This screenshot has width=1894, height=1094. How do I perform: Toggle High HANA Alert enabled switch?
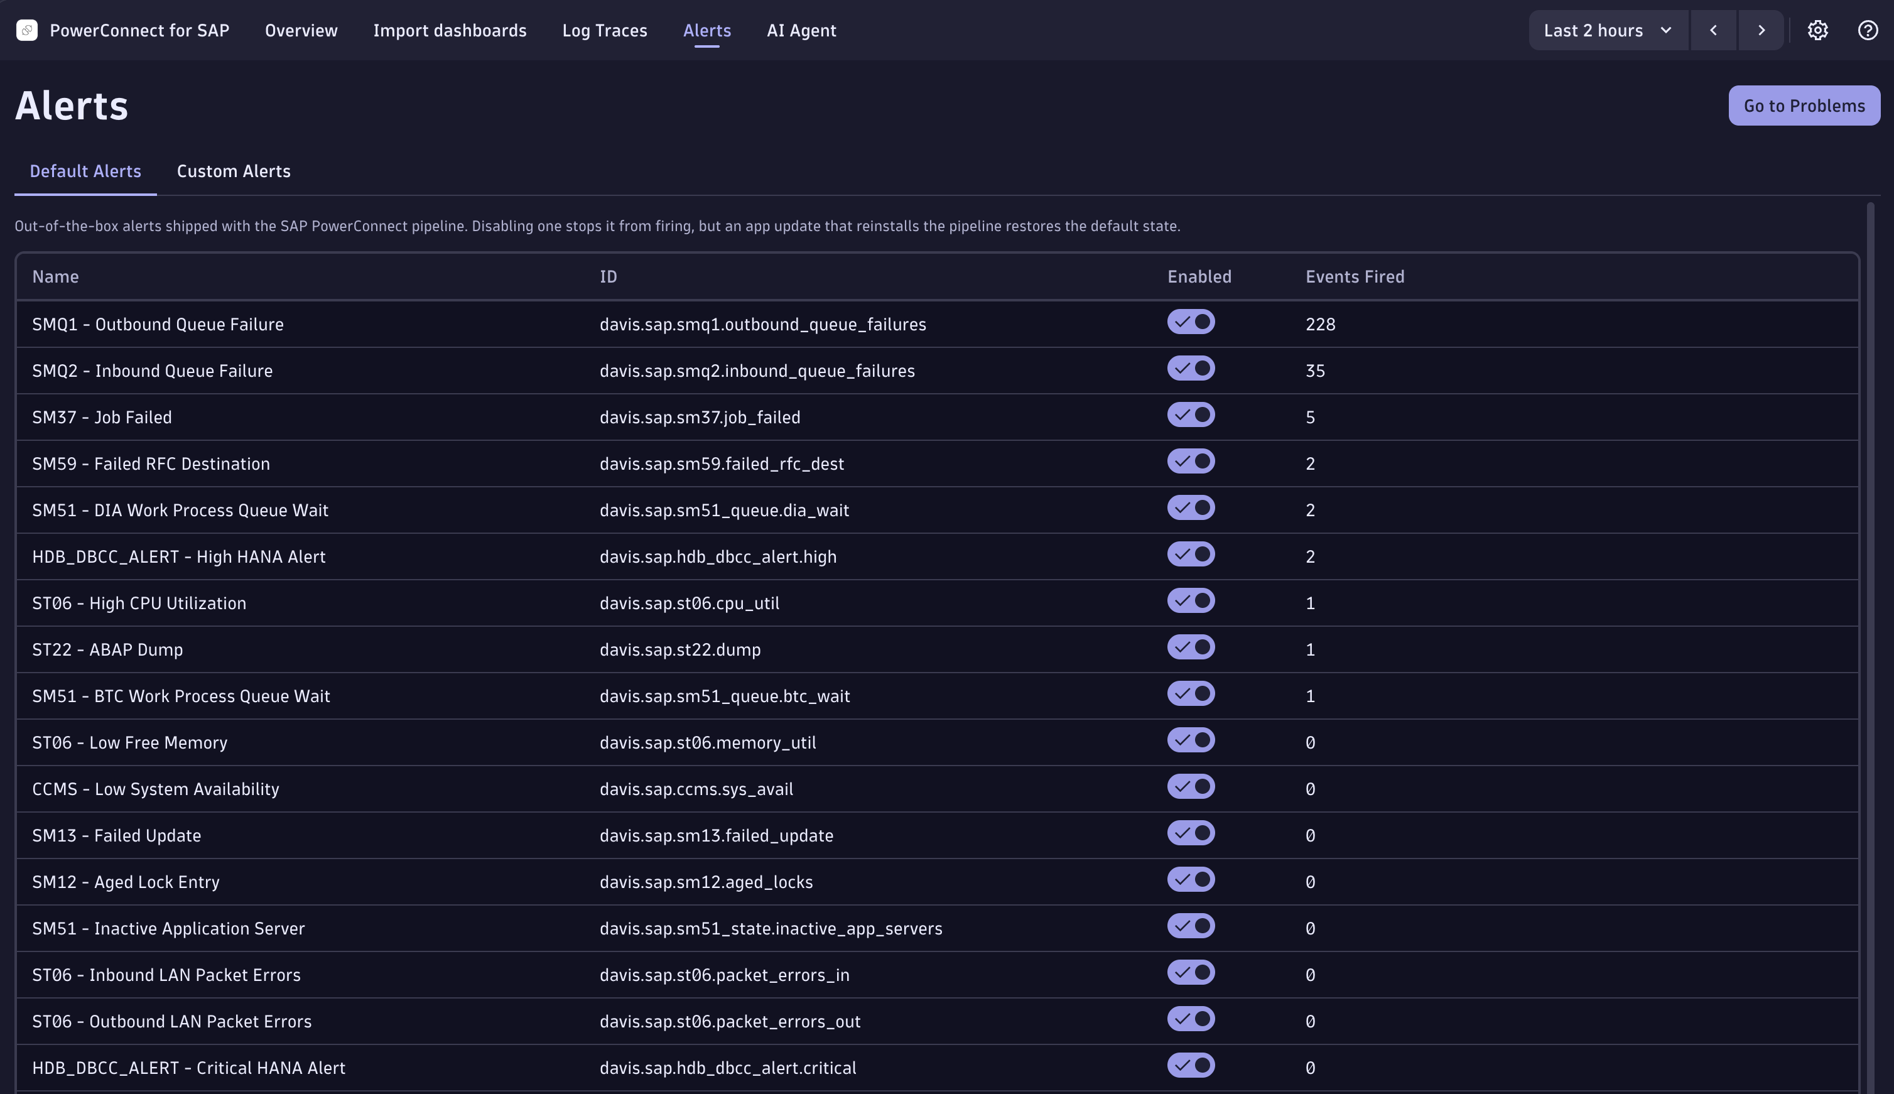[x=1191, y=555]
